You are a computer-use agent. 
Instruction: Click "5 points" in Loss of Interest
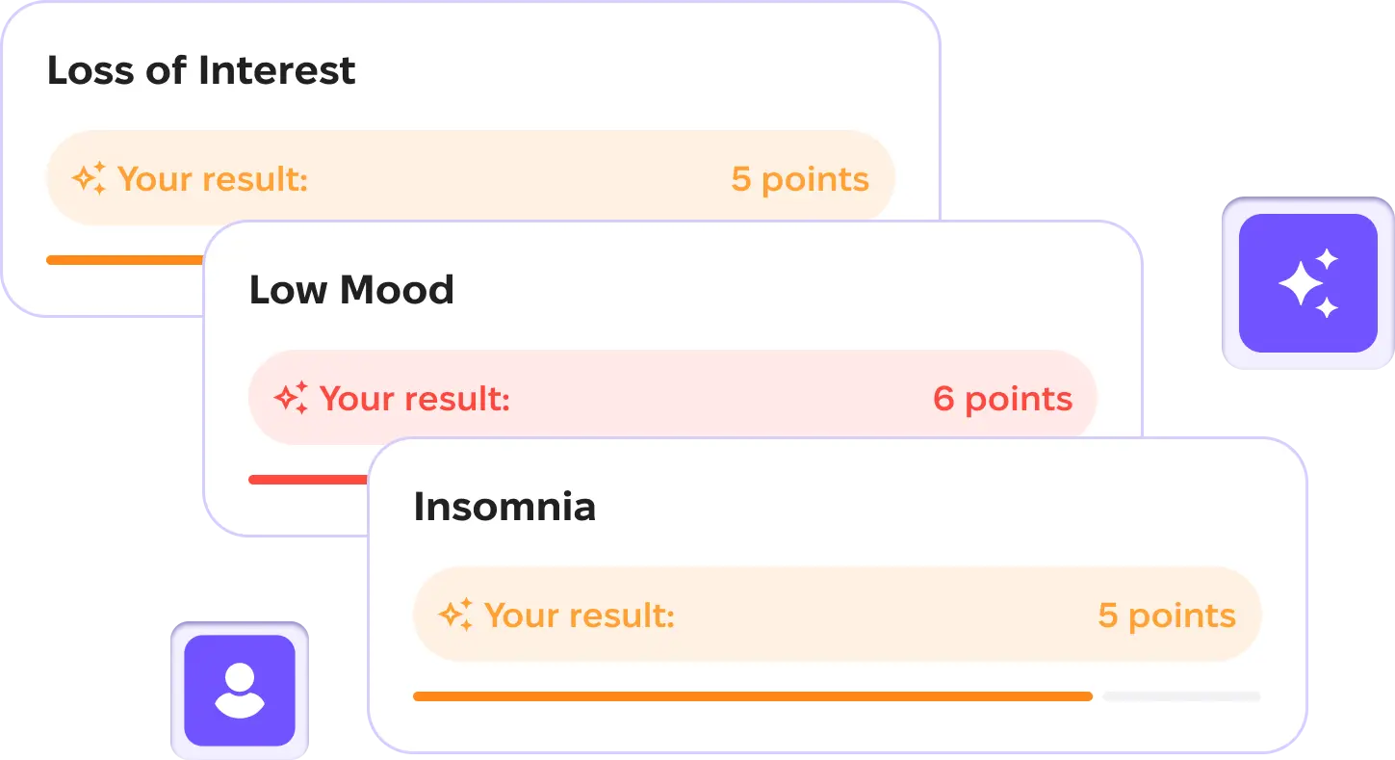[800, 179]
